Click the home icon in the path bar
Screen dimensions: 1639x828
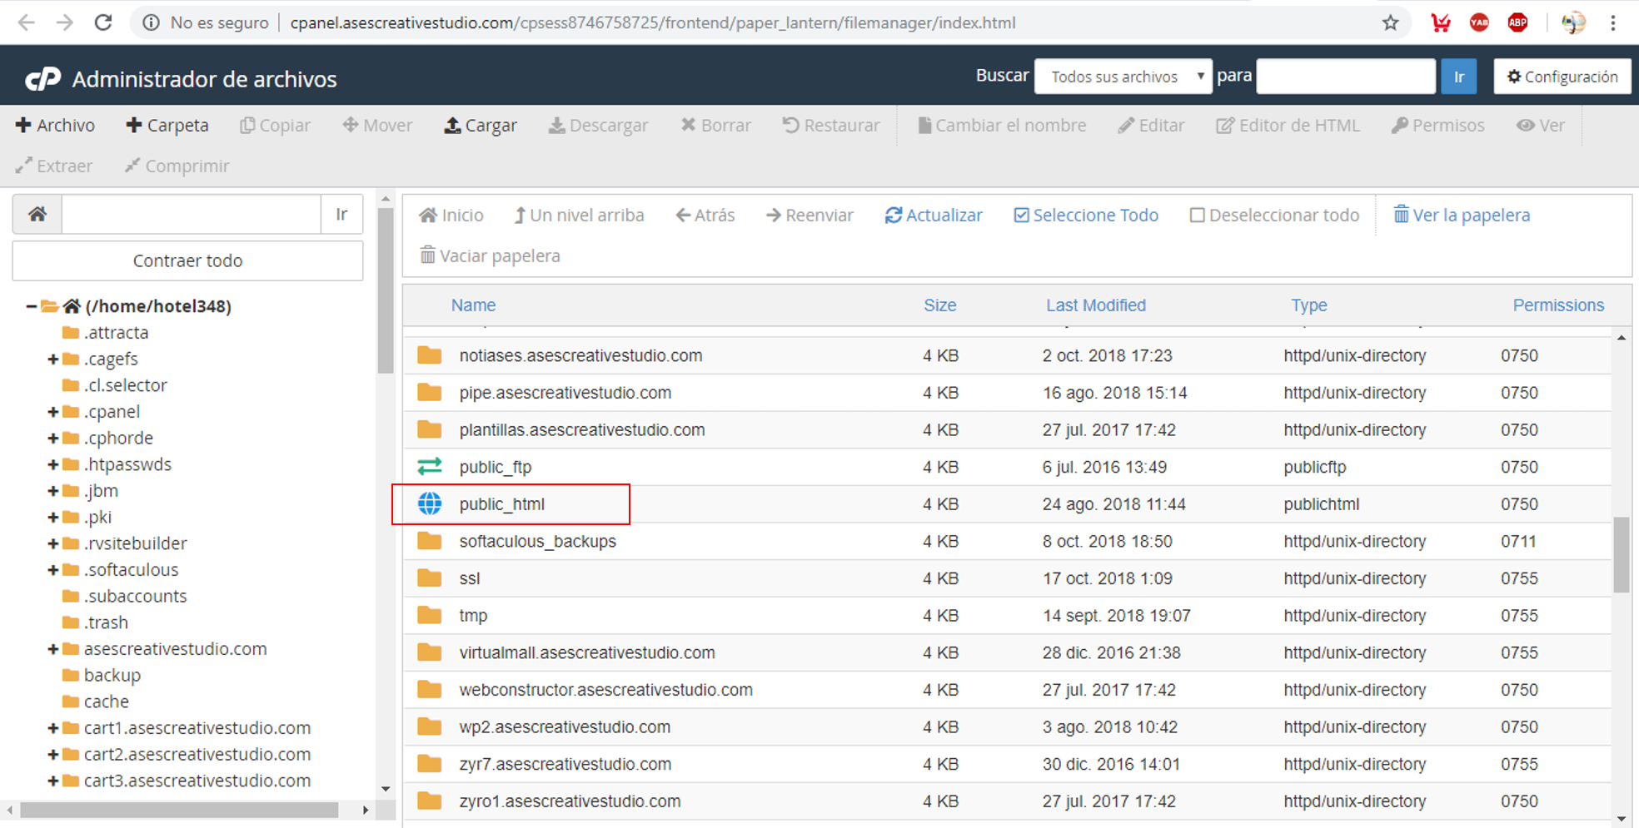coord(37,215)
